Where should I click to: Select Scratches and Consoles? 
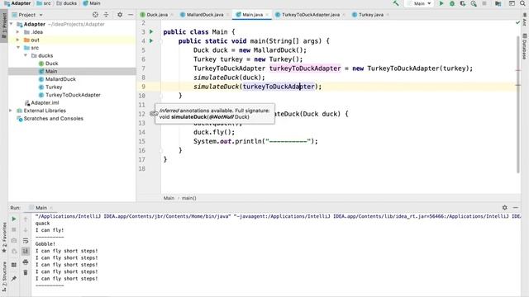point(53,119)
